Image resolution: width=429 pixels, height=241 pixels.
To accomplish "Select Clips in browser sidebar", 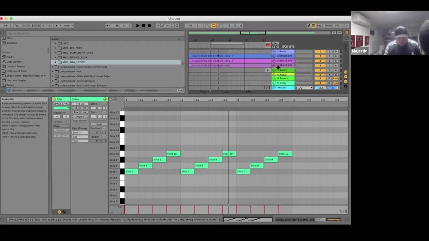I will [9, 38].
